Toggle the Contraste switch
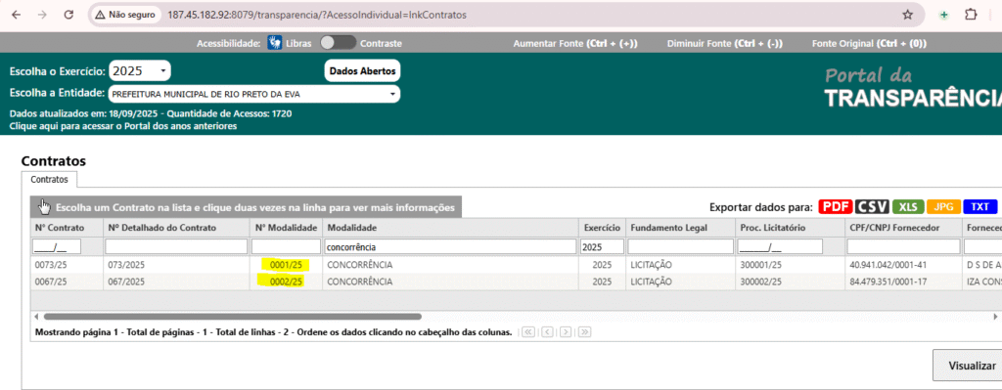 (338, 43)
